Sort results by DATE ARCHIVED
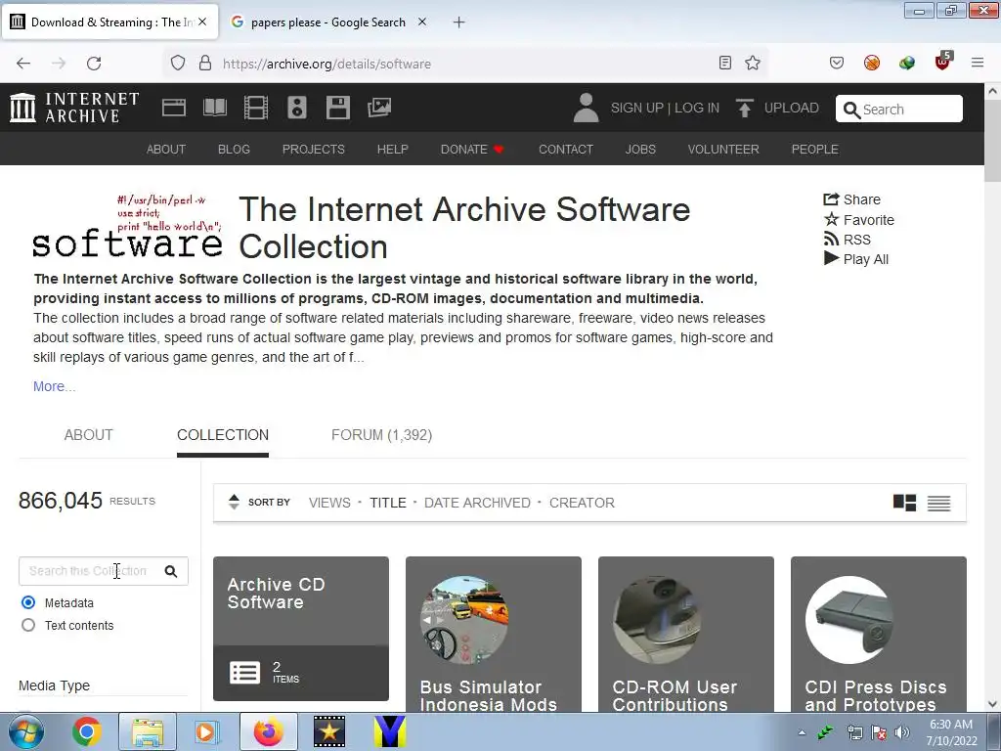The height and width of the screenshot is (751, 1001). (x=477, y=503)
